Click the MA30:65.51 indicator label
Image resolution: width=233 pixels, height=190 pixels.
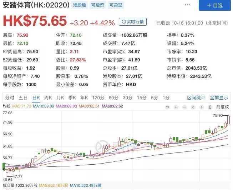89,106
